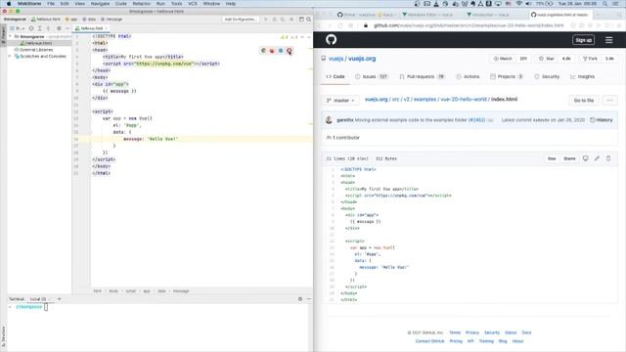This screenshot has height=352, width=626.
Task: Click examples breadcrumb link
Action: pyautogui.click(x=425, y=99)
